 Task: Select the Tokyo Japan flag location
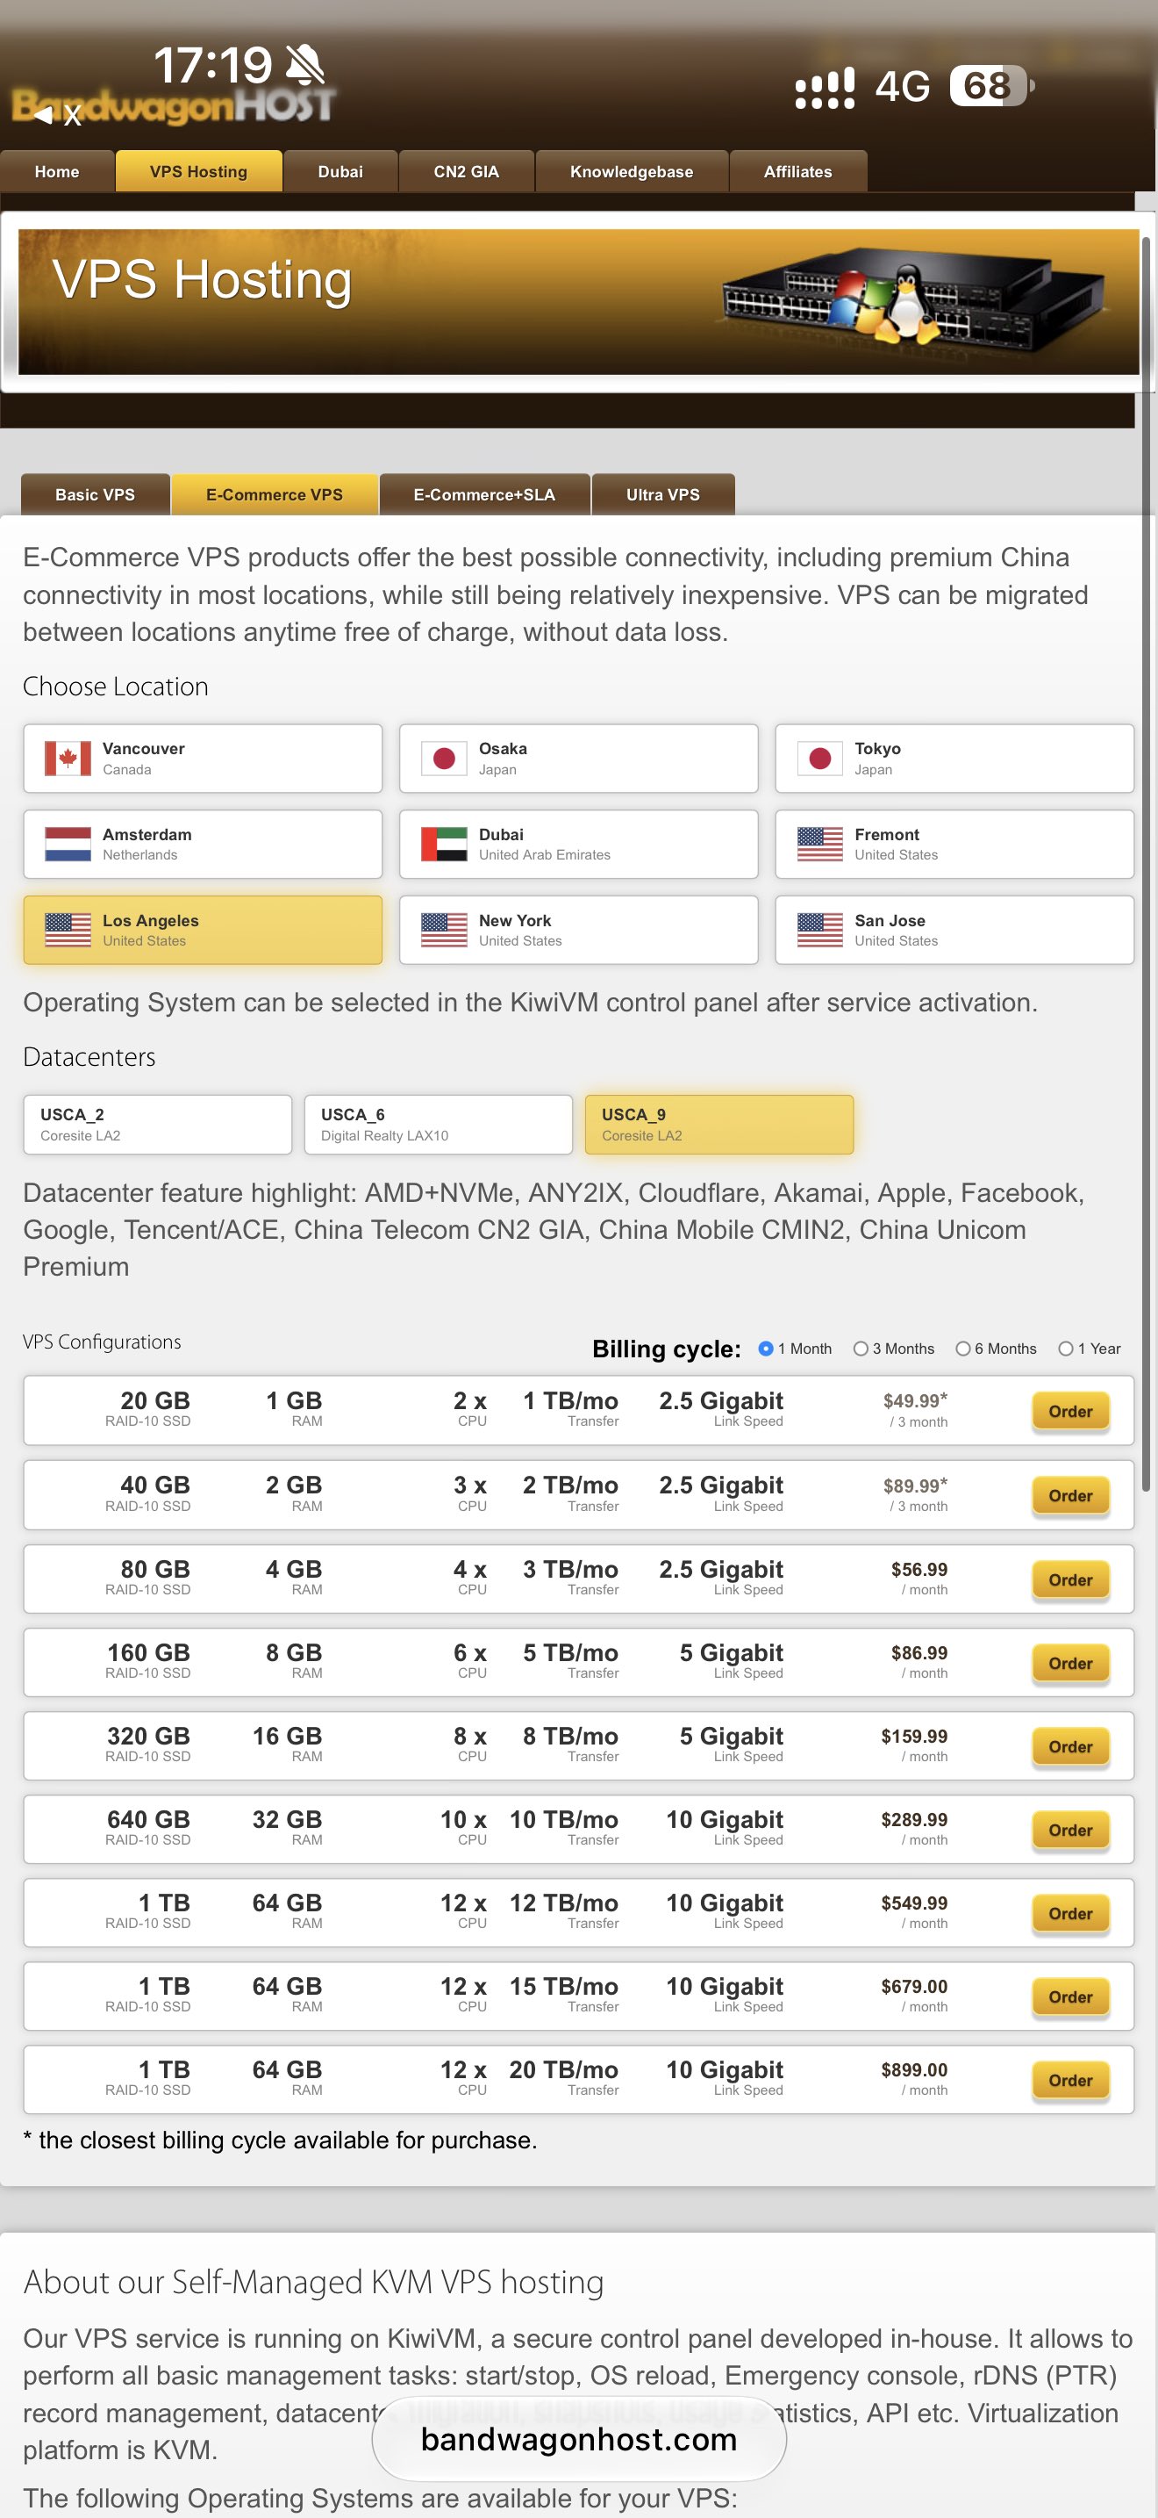[x=954, y=759]
